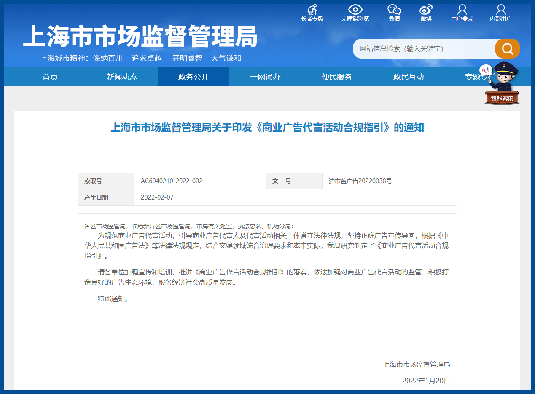The image size is (535, 394).
Task: Click the 用户登录 user login icon
Action: click(462, 10)
